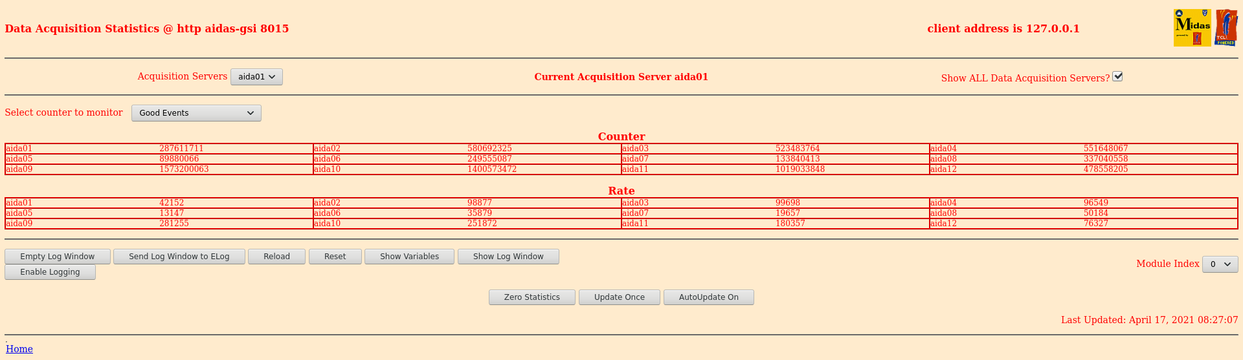Send Log Window to ELog
Viewport: 1243px width, 360px height.
click(x=179, y=257)
